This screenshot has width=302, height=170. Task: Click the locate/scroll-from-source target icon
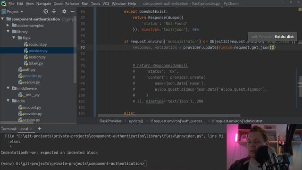click(x=46, y=11)
